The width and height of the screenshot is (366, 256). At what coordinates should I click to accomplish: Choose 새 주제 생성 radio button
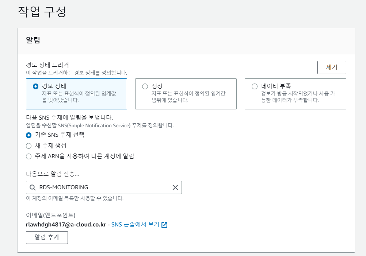coord(29,146)
